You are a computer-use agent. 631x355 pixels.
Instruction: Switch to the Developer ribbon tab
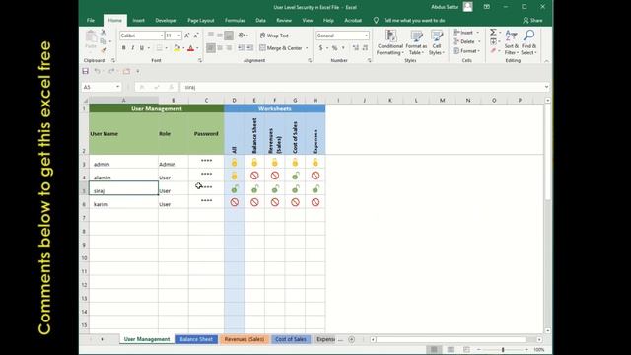pos(166,20)
